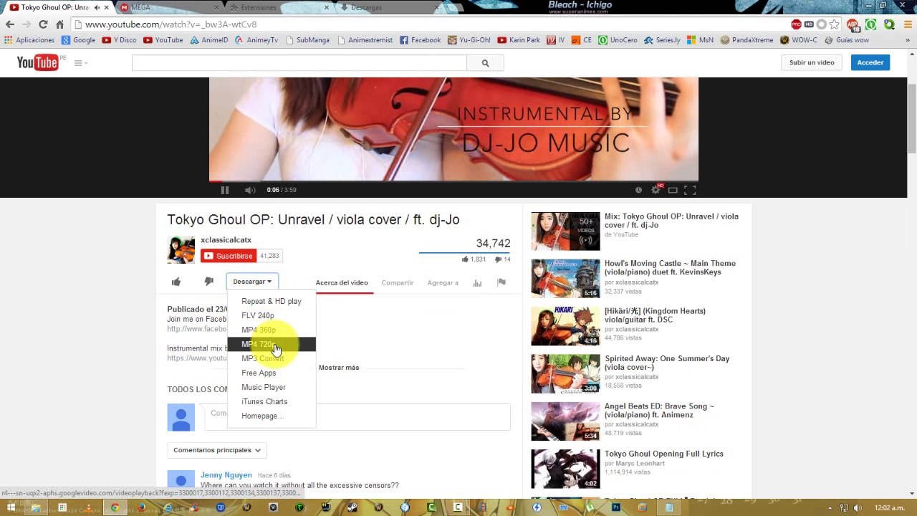The width and height of the screenshot is (917, 516).
Task: Open Tokyo Ghoul Opening Full Lyrics video
Action: 664,454
